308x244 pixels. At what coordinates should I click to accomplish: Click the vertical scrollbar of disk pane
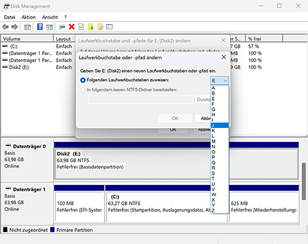click(304, 182)
